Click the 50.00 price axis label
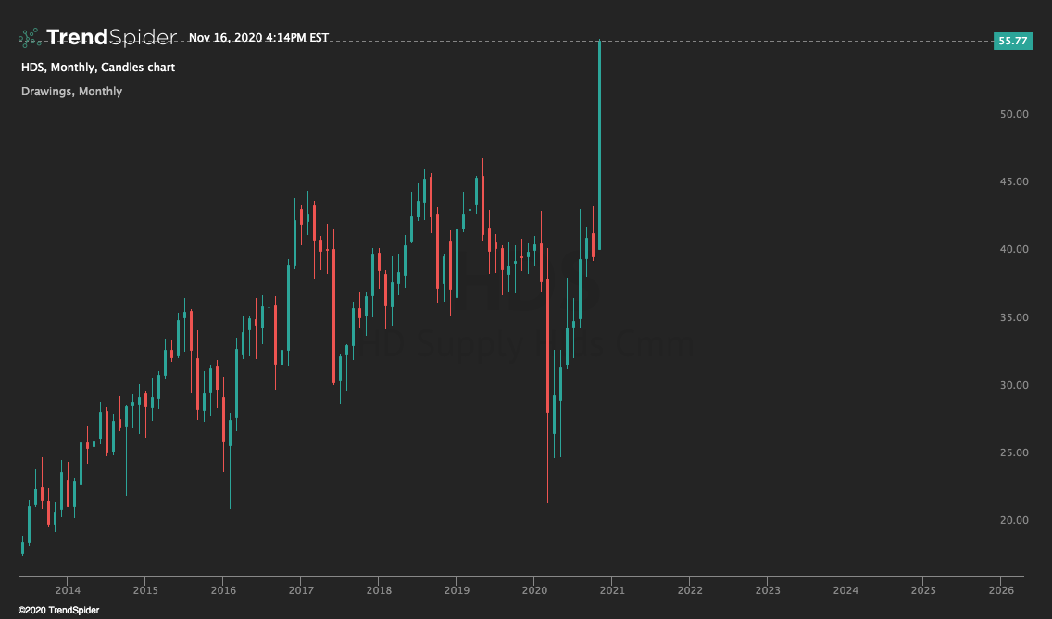Image resolution: width=1052 pixels, height=619 pixels. [x=1014, y=114]
